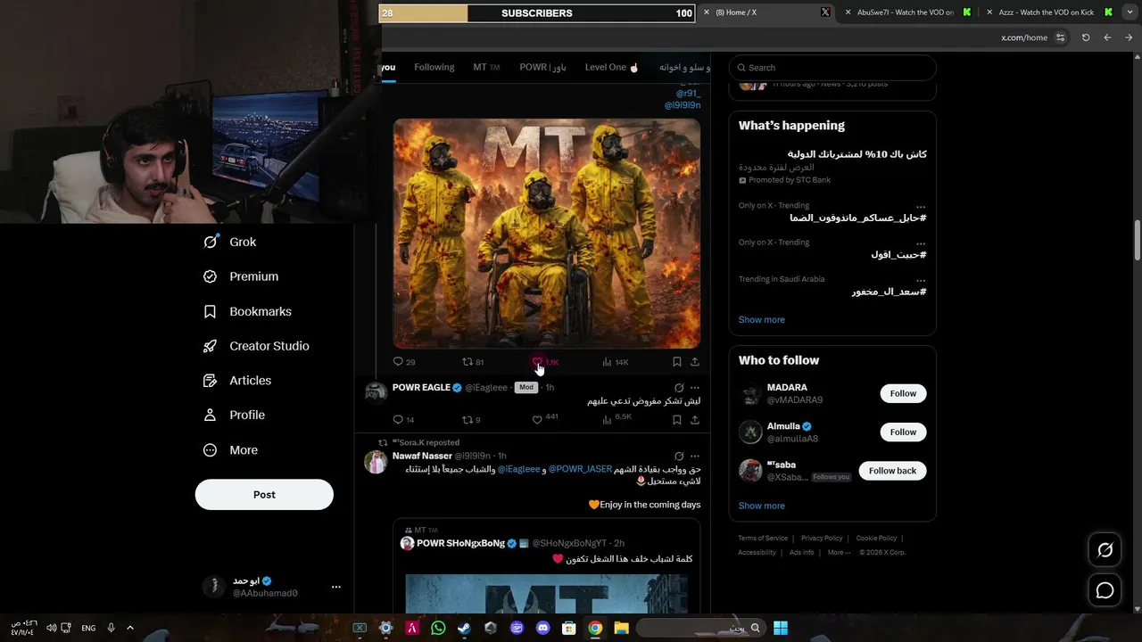Reload the x.com page
Viewport: 1142px width, 642px height.
coord(1086,37)
